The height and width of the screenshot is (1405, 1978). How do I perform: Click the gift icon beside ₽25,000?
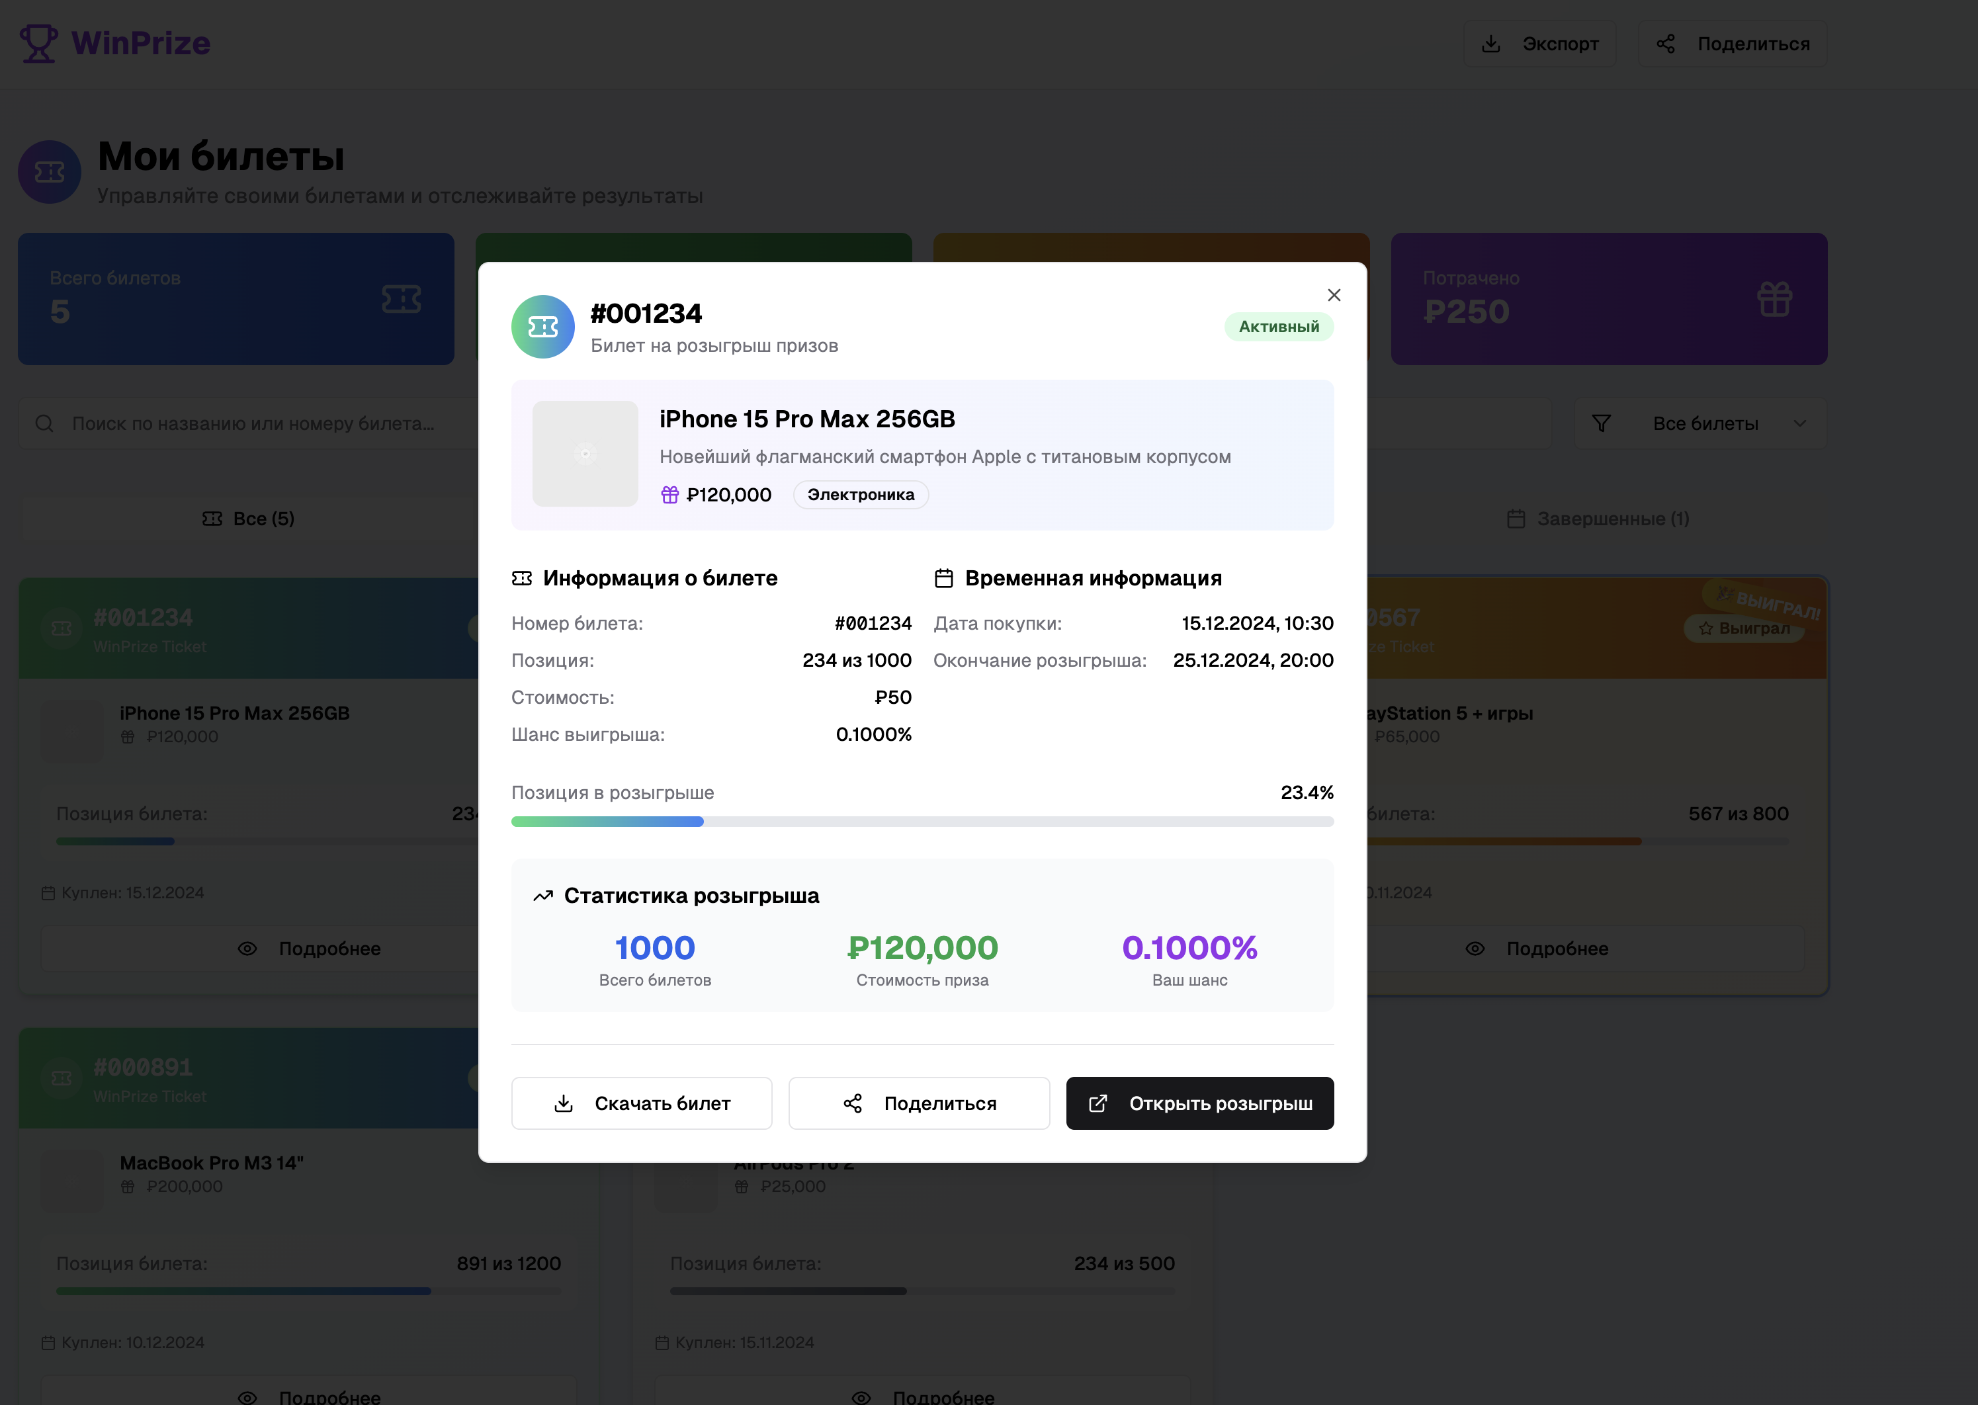(742, 1186)
